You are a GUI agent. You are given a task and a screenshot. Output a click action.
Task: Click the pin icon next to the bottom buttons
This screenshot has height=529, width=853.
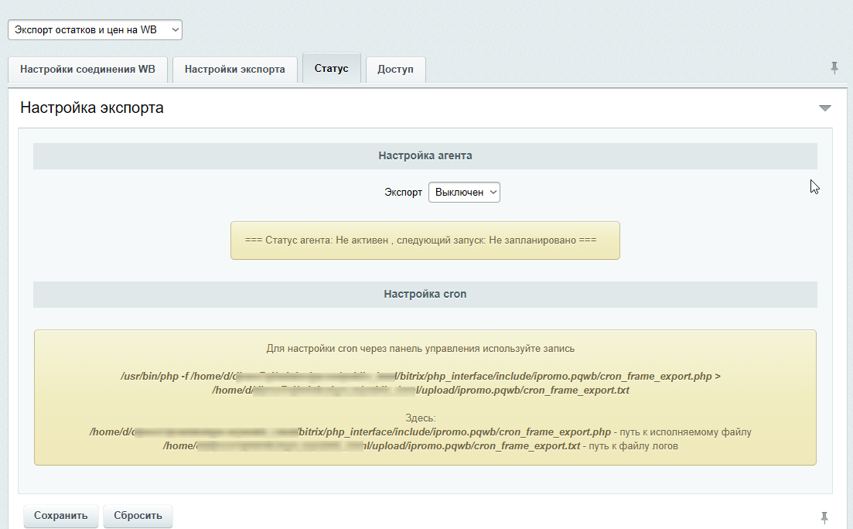(x=824, y=516)
